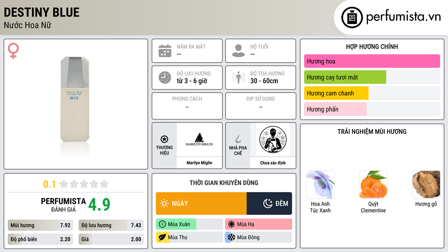This screenshot has width=448, height=252.
Task: Click the từ 3 - 6 giờ value
Action: coord(192,81)
